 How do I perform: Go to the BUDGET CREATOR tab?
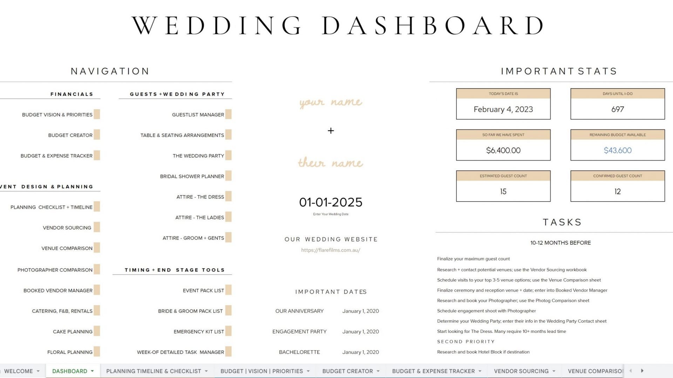(347, 371)
